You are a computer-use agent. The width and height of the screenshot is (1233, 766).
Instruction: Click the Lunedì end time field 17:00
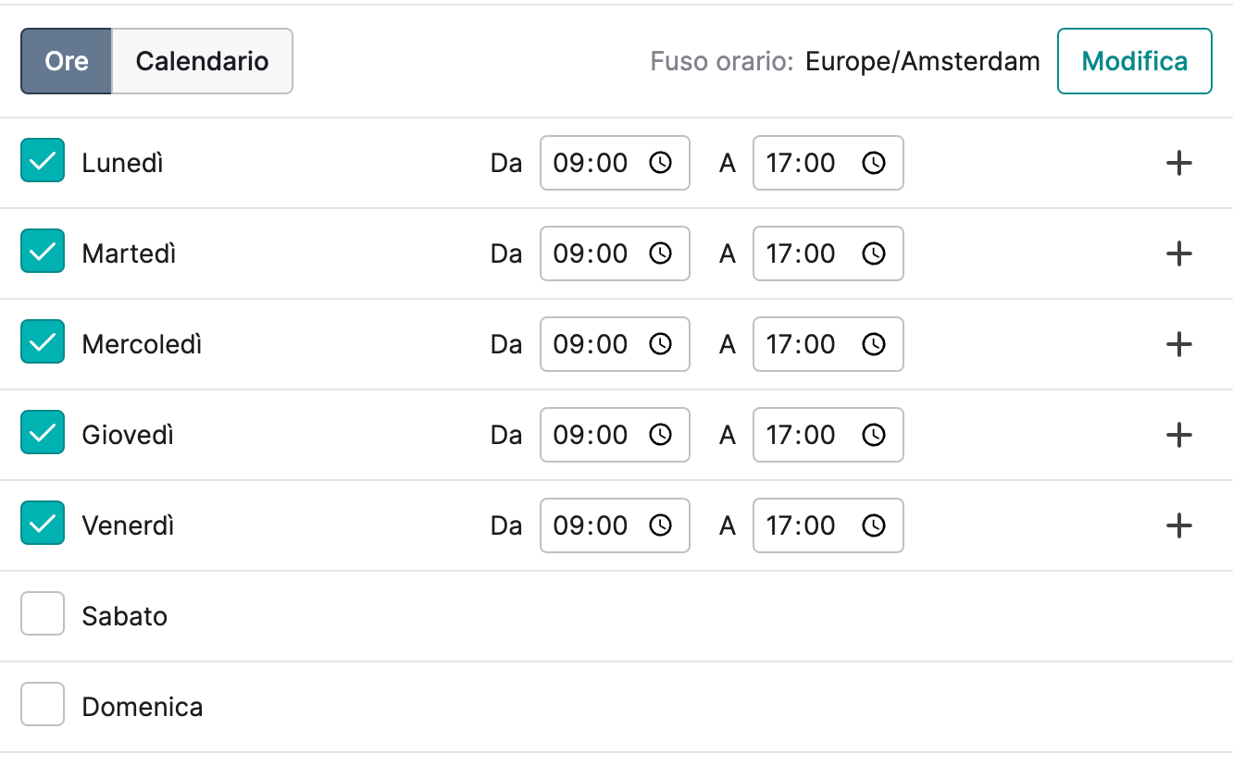[x=828, y=163]
